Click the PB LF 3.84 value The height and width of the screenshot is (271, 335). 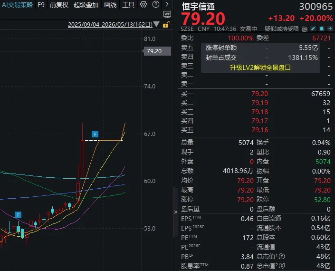click(247, 257)
